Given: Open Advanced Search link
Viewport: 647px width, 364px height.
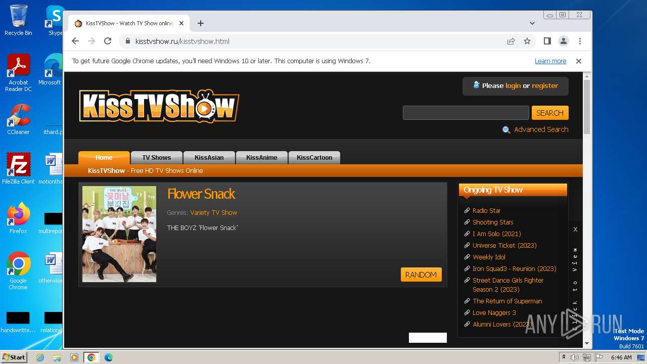Looking at the screenshot, I should point(541,129).
